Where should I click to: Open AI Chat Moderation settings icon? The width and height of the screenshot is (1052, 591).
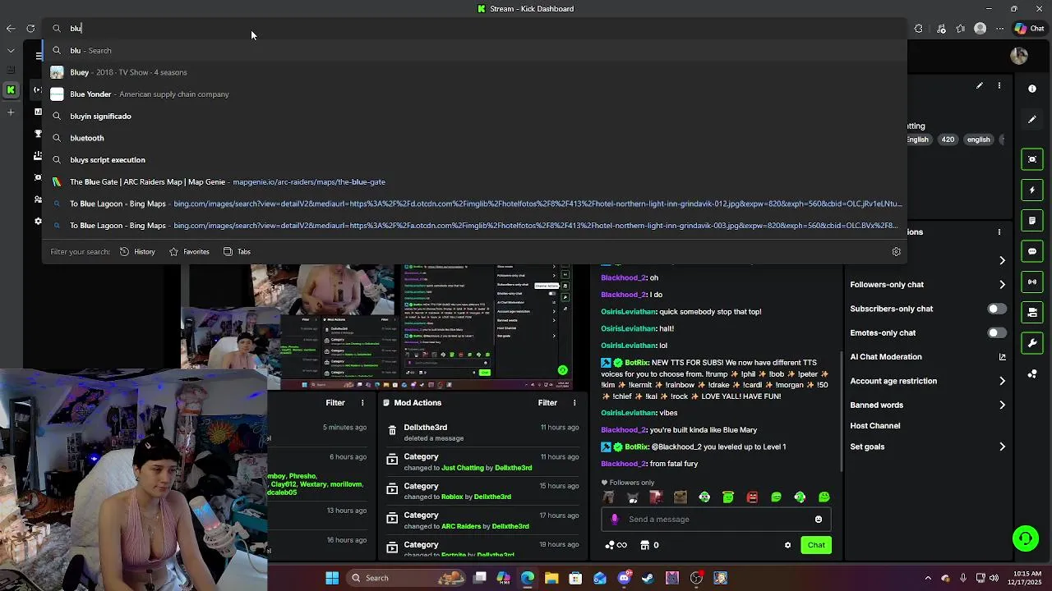pyautogui.click(x=1002, y=357)
